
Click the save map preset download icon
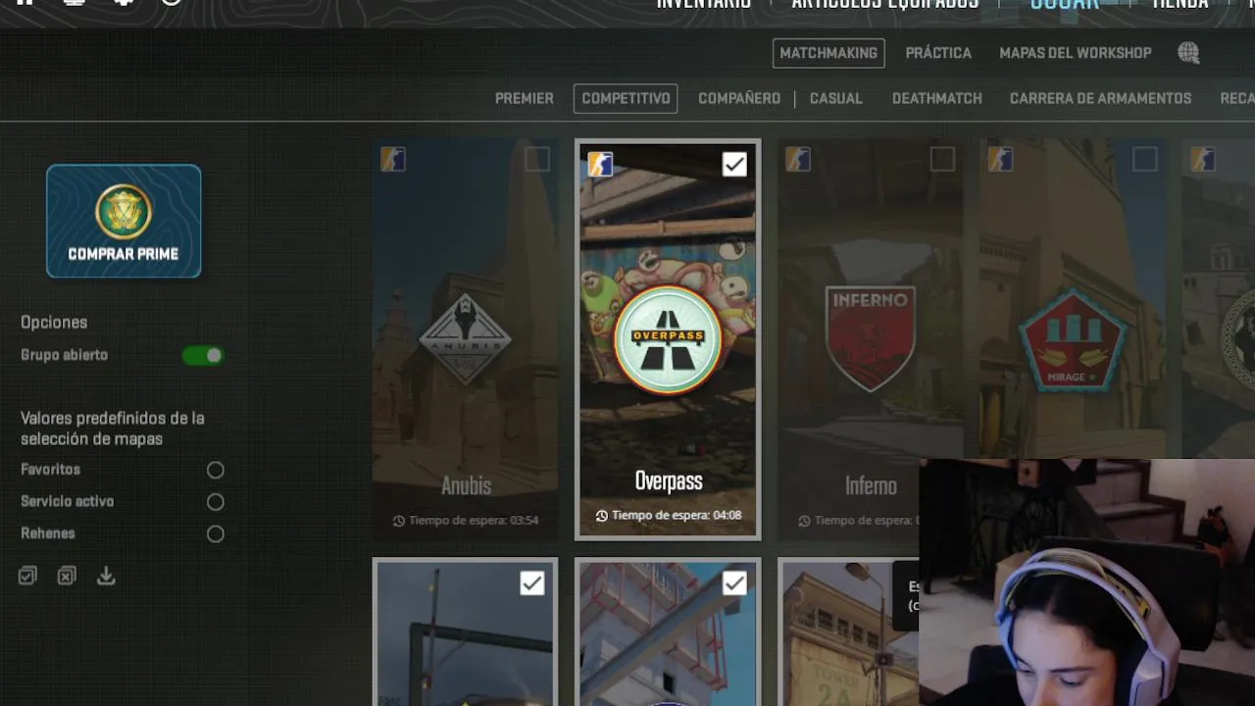coord(106,576)
